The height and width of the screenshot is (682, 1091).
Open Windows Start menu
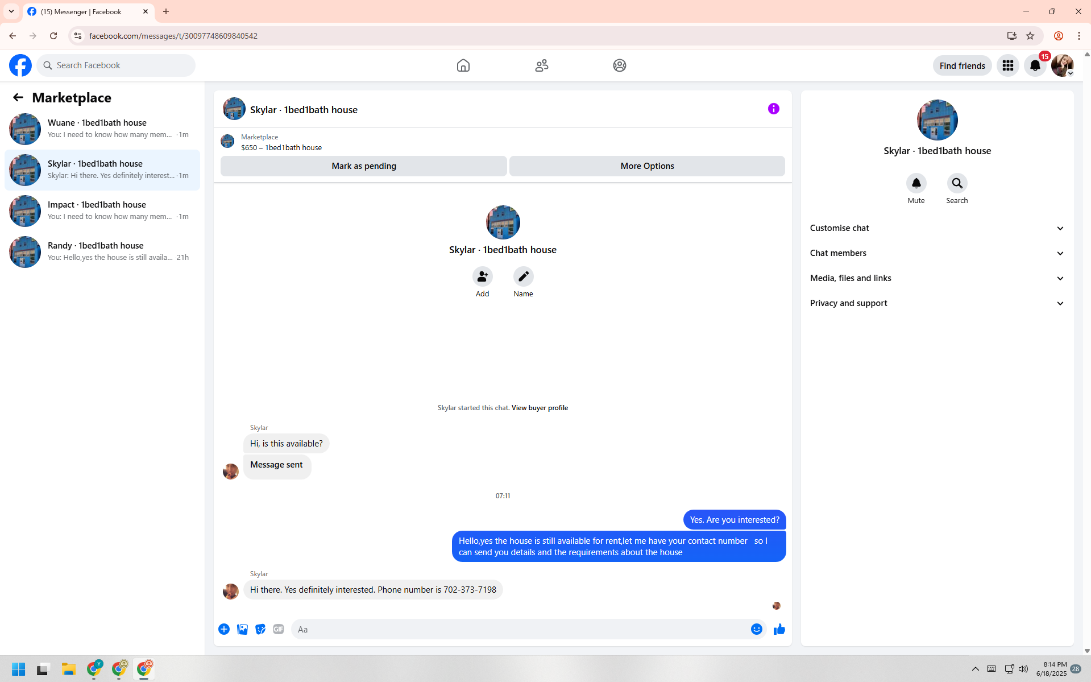point(19,669)
